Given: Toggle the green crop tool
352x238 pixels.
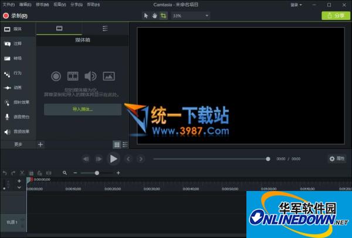Looking at the screenshot, I should (x=164, y=16).
